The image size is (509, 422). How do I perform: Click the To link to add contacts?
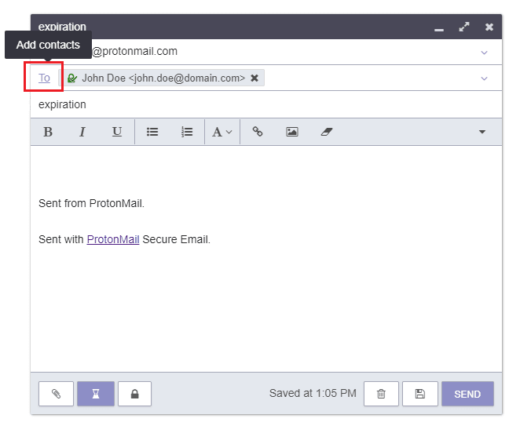coord(44,78)
